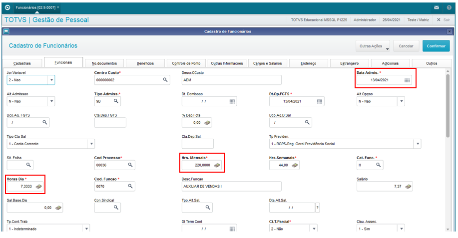Open calculator icon for Hrs.Semanais
Viewport: 458px width, 238px height.
pos(295,165)
